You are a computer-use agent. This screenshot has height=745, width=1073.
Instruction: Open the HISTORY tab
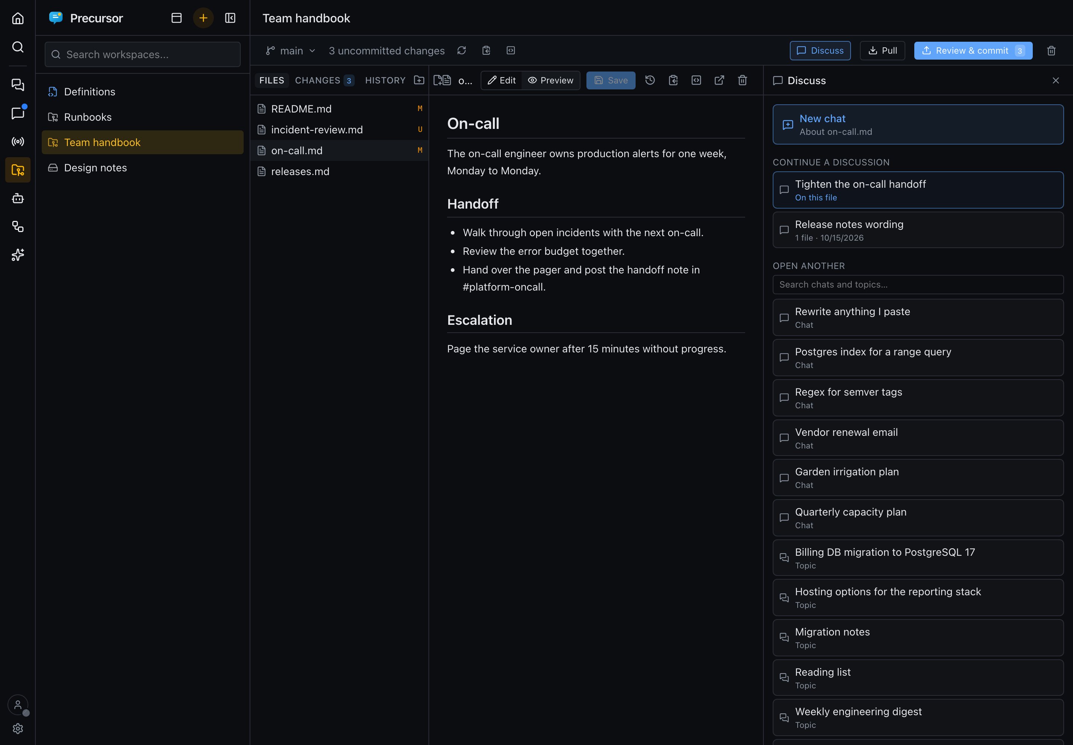point(385,80)
